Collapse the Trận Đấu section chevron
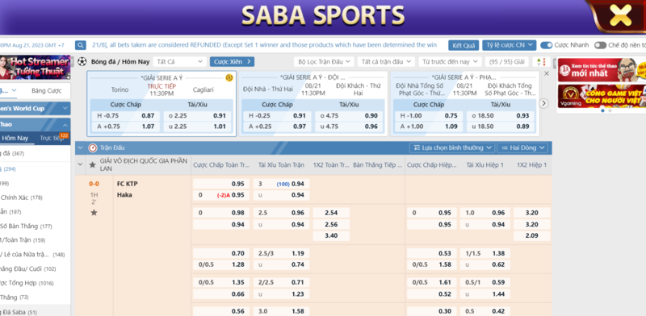 (80, 148)
